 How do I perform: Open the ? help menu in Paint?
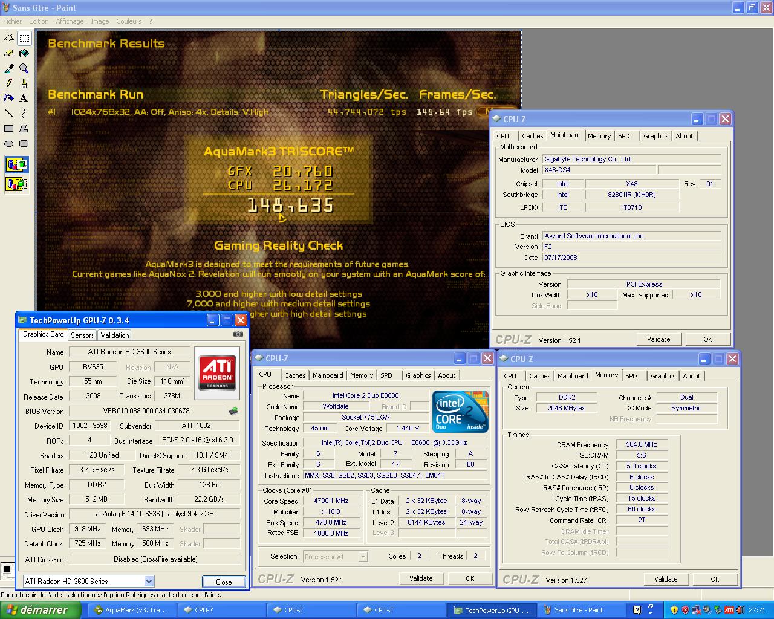(x=151, y=21)
